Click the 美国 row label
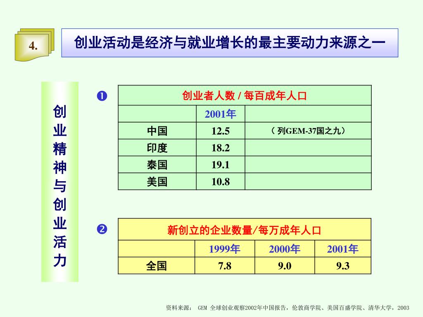 tap(157, 182)
